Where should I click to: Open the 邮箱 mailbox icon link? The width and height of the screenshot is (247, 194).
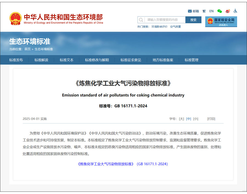pos(193,11)
